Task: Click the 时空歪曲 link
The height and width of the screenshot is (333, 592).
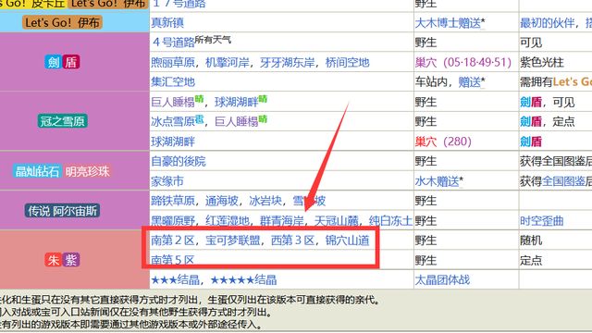Action: coord(542,220)
